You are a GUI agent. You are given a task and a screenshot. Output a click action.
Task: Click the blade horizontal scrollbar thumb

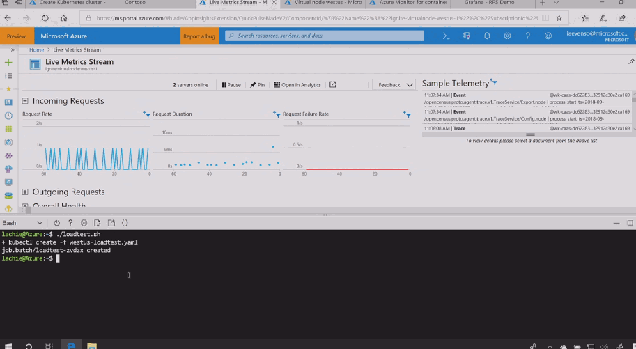(x=28, y=210)
